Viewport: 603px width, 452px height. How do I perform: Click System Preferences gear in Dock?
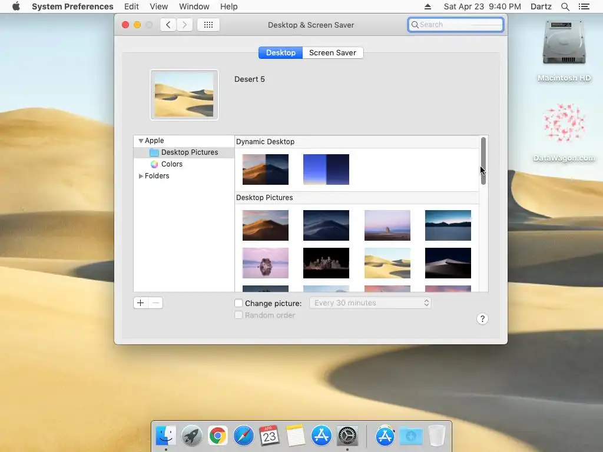347,436
